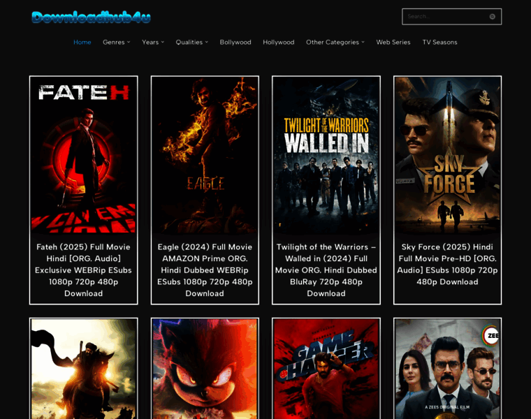This screenshot has width=531, height=419.
Task: Open the Hollywood category
Action: click(x=278, y=43)
